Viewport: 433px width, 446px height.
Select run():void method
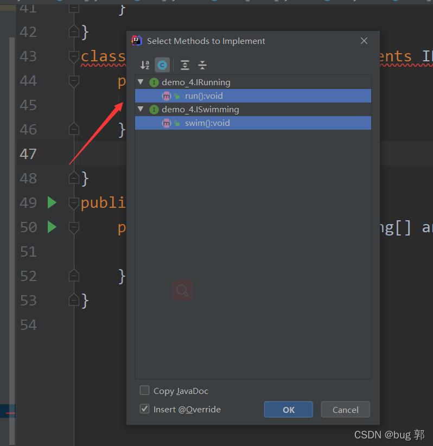click(x=253, y=96)
